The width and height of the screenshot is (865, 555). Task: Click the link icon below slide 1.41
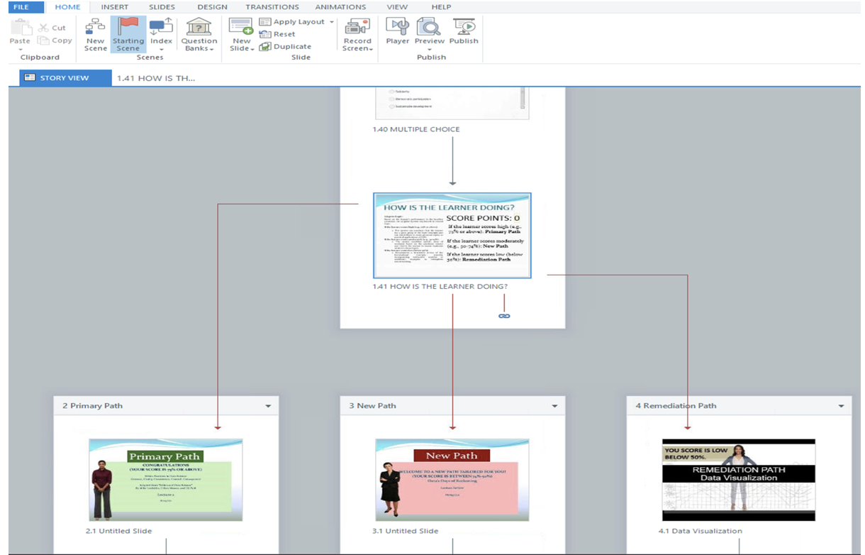504,316
